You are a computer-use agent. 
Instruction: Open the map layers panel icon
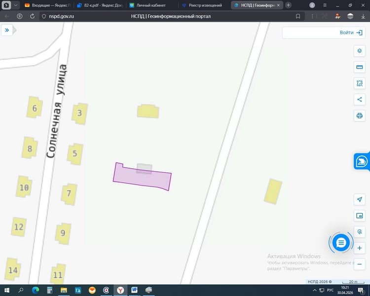click(359, 51)
